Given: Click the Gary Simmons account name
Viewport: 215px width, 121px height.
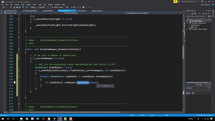Looking at the screenshot, I should coord(205,5).
